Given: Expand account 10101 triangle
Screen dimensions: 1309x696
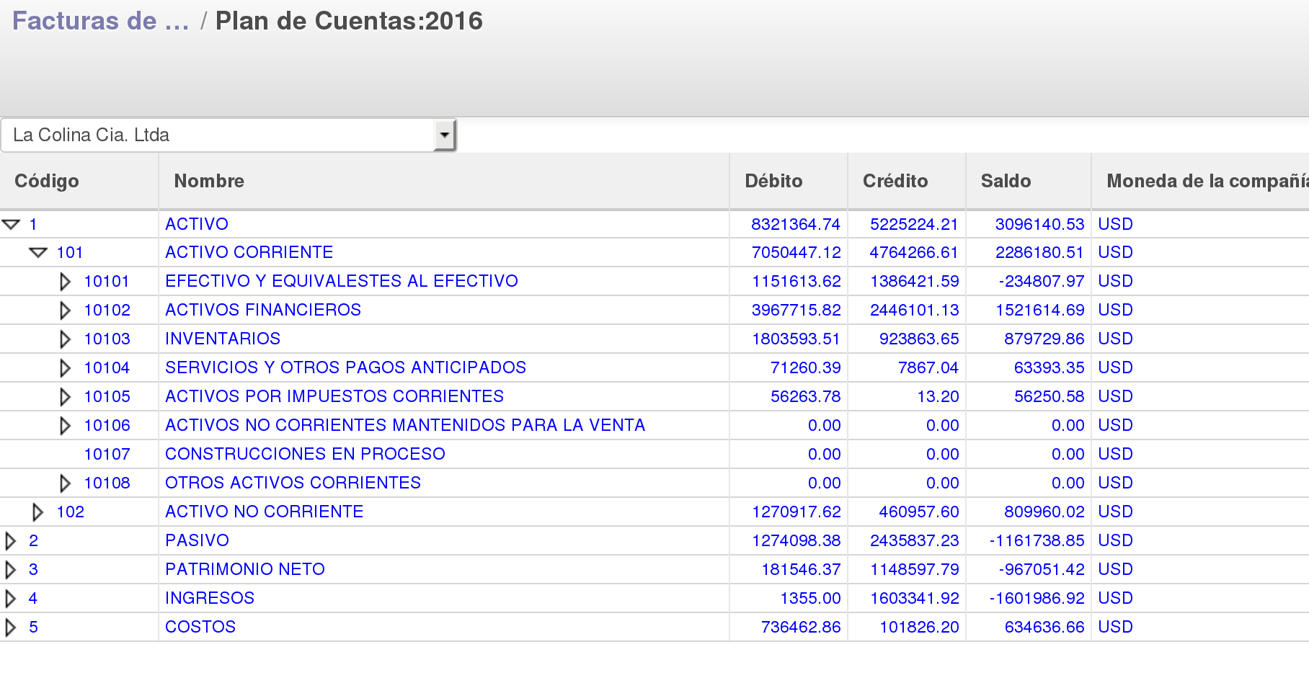Looking at the screenshot, I should (x=65, y=281).
